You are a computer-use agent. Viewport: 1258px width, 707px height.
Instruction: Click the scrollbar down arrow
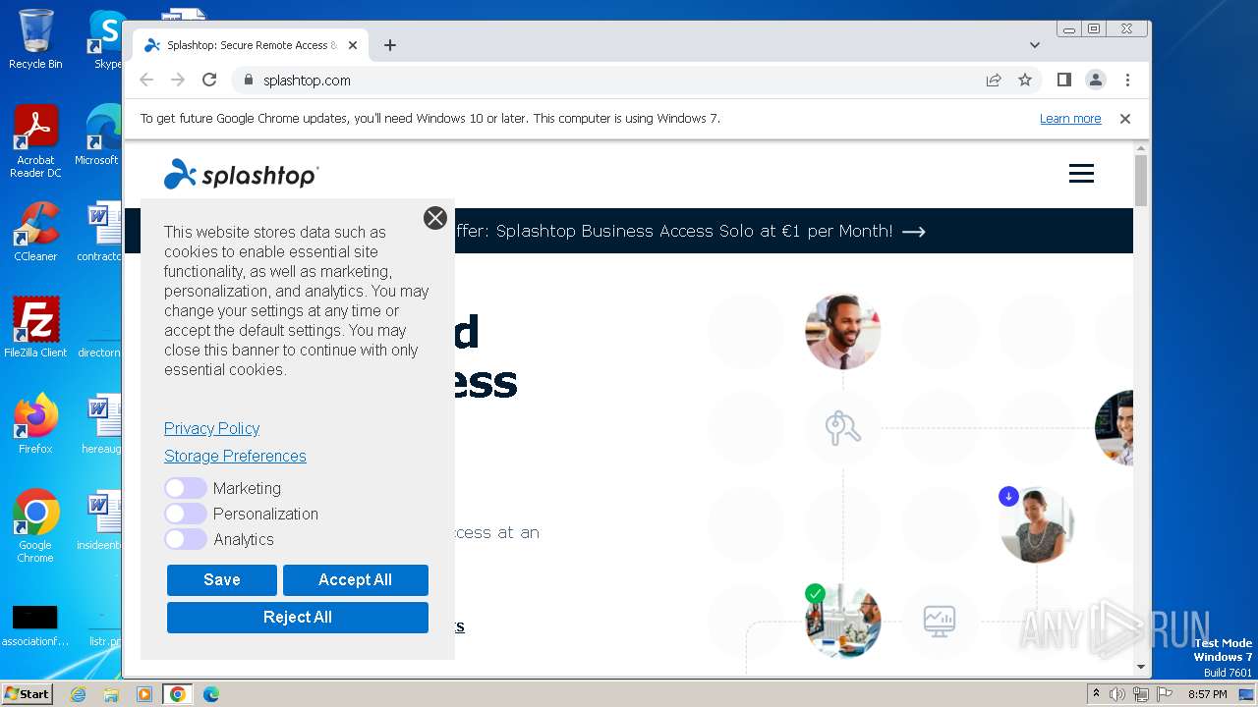point(1141,667)
